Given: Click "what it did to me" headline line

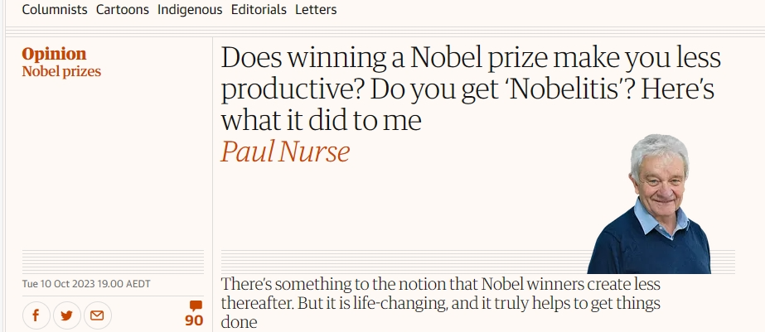Looking at the screenshot, I should point(321,120).
